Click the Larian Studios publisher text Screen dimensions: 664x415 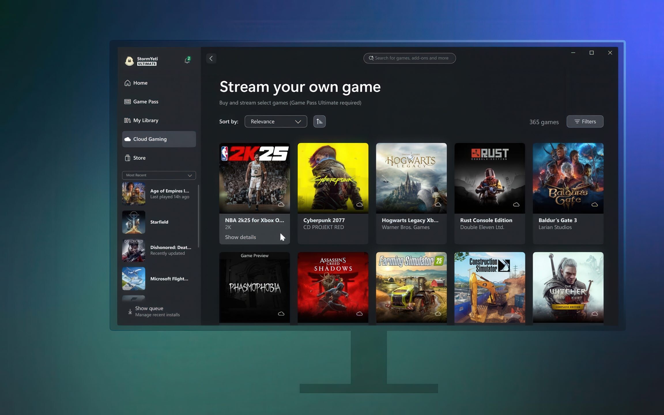tap(555, 227)
